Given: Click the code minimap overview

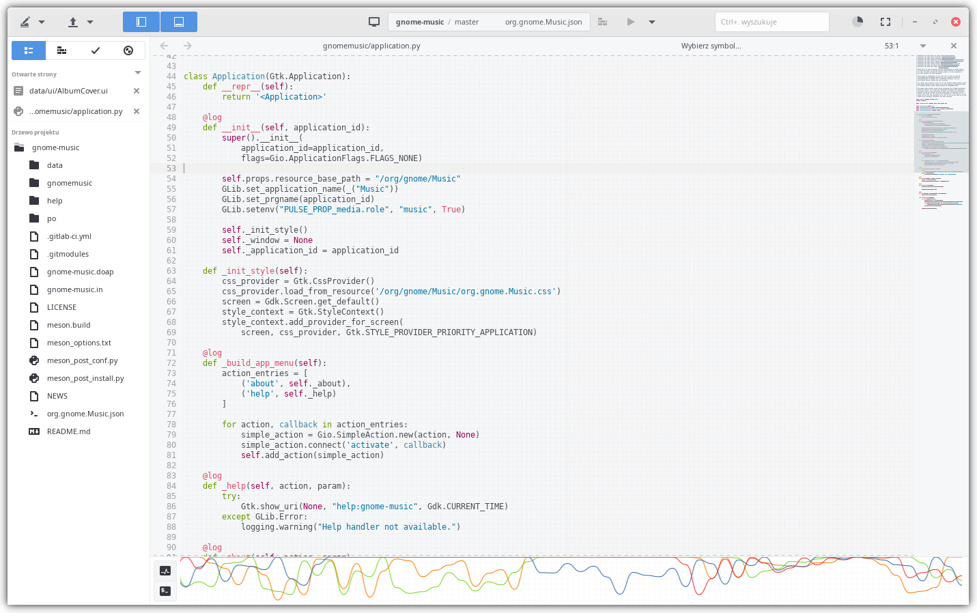Looking at the screenshot, I should point(941,137).
